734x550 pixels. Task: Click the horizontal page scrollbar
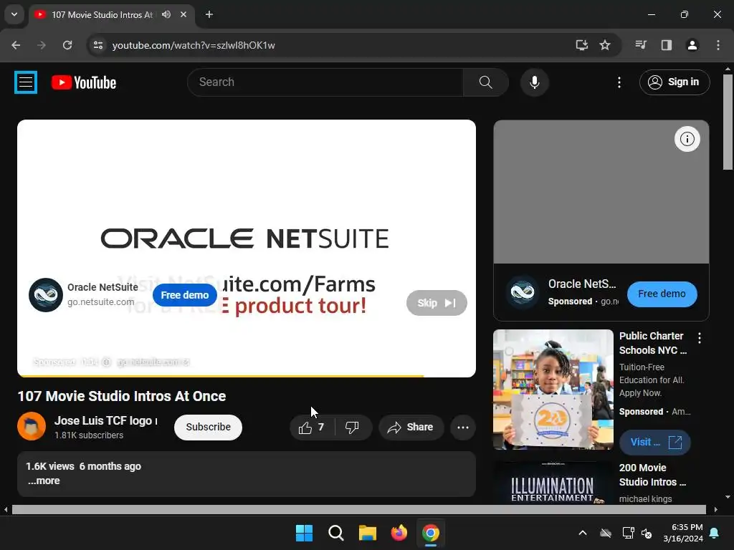(x=358, y=509)
